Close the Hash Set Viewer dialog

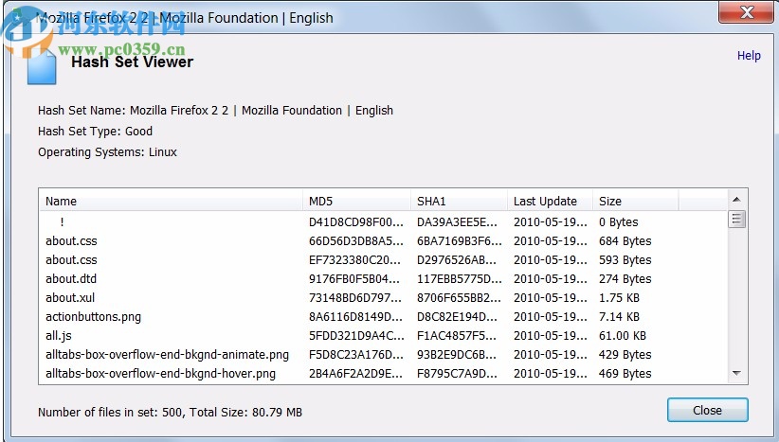(x=708, y=410)
